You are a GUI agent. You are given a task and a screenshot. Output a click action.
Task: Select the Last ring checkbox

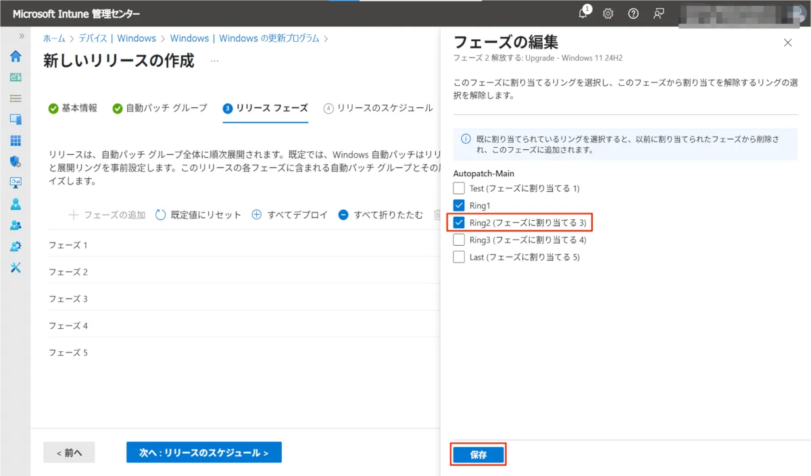click(x=459, y=257)
